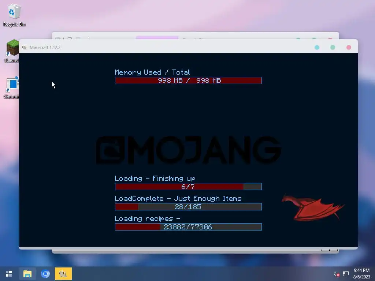Maximize the Minecraft window with the green dot
This screenshot has height=281, width=375.
pos(333,47)
